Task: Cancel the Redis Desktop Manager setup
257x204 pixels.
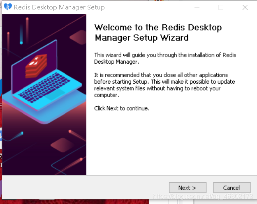Action: [232, 188]
